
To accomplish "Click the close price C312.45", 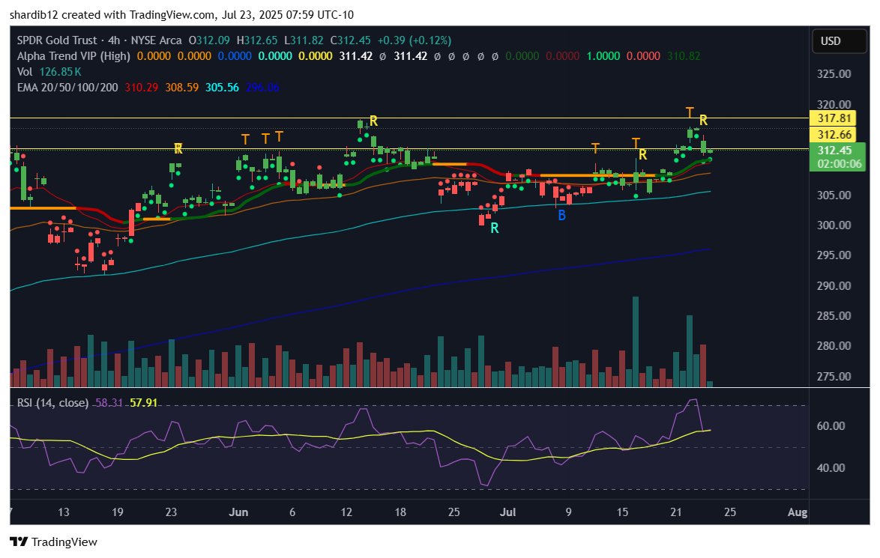I will point(350,40).
